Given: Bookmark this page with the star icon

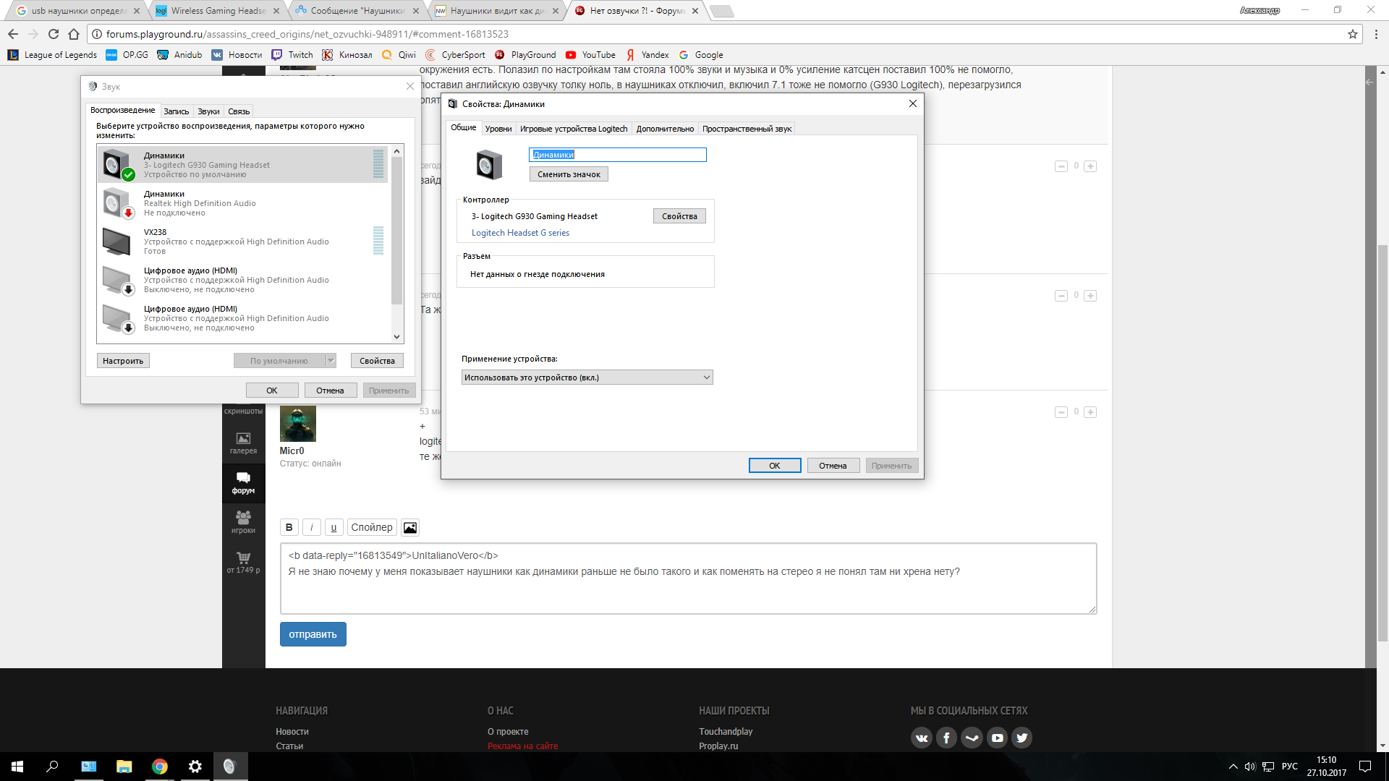Looking at the screenshot, I should coord(1352,34).
